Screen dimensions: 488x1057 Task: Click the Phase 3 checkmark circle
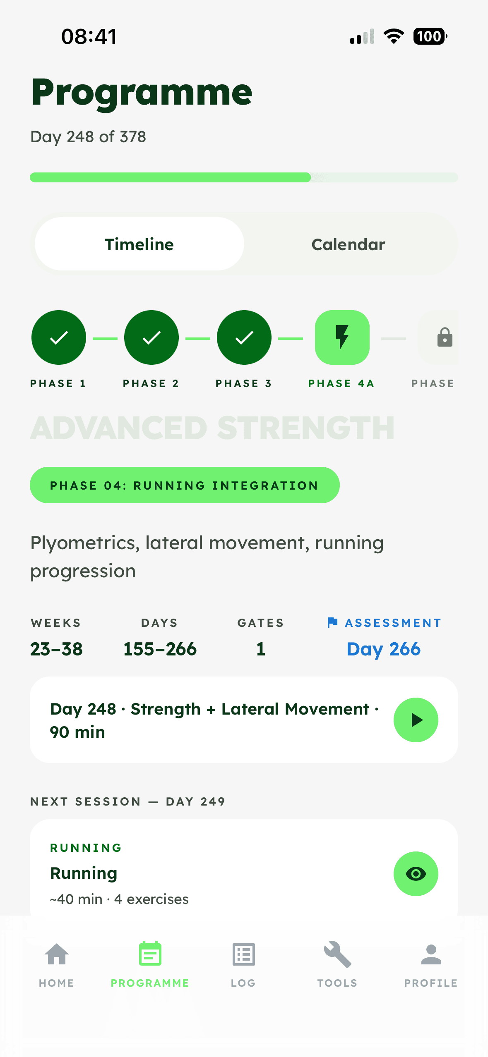(x=243, y=337)
